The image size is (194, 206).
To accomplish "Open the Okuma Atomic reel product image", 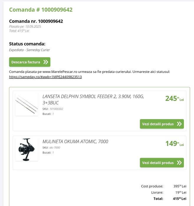I will (27, 149).
